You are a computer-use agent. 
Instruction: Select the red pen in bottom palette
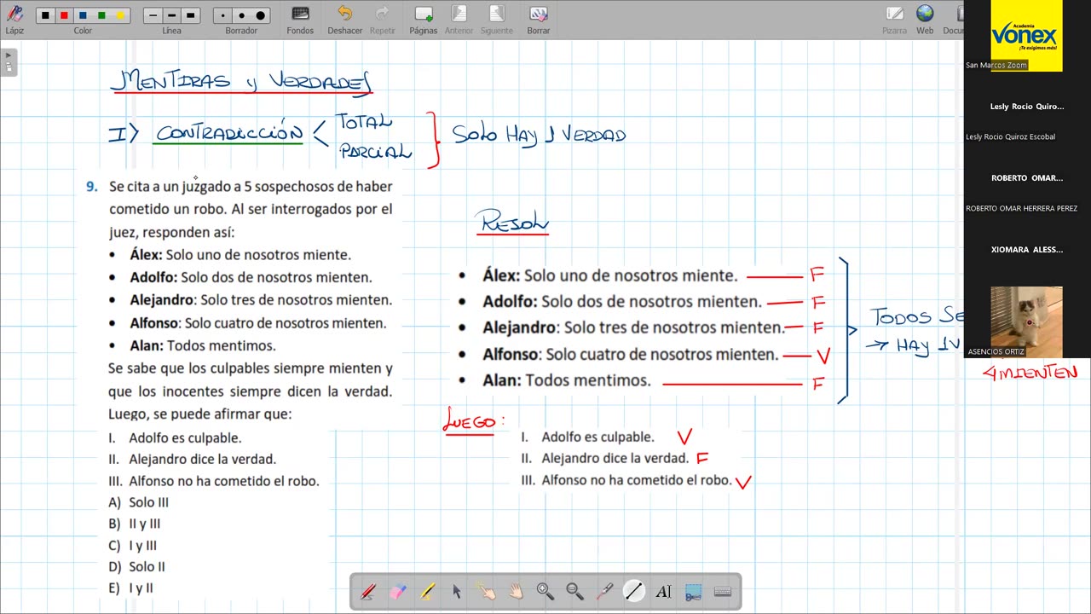[368, 591]
